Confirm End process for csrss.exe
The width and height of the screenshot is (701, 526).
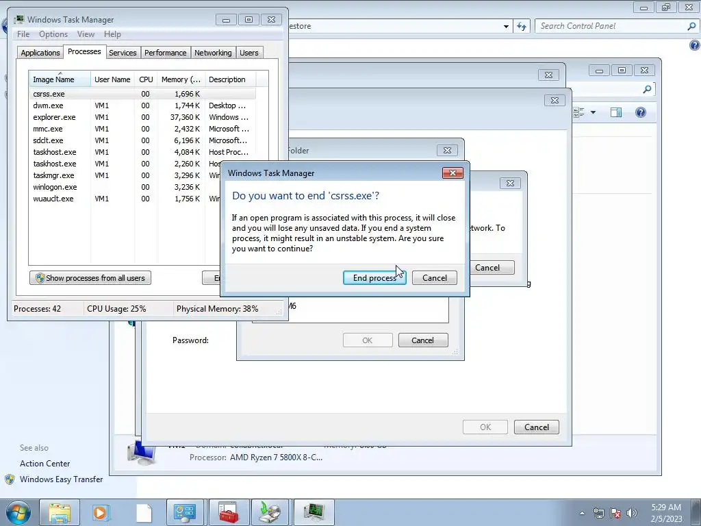tap(374, 278)
